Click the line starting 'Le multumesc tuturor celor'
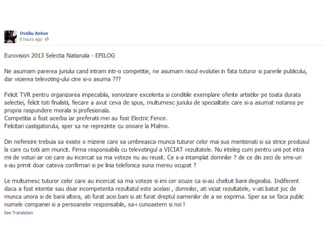 pos(152,181)
